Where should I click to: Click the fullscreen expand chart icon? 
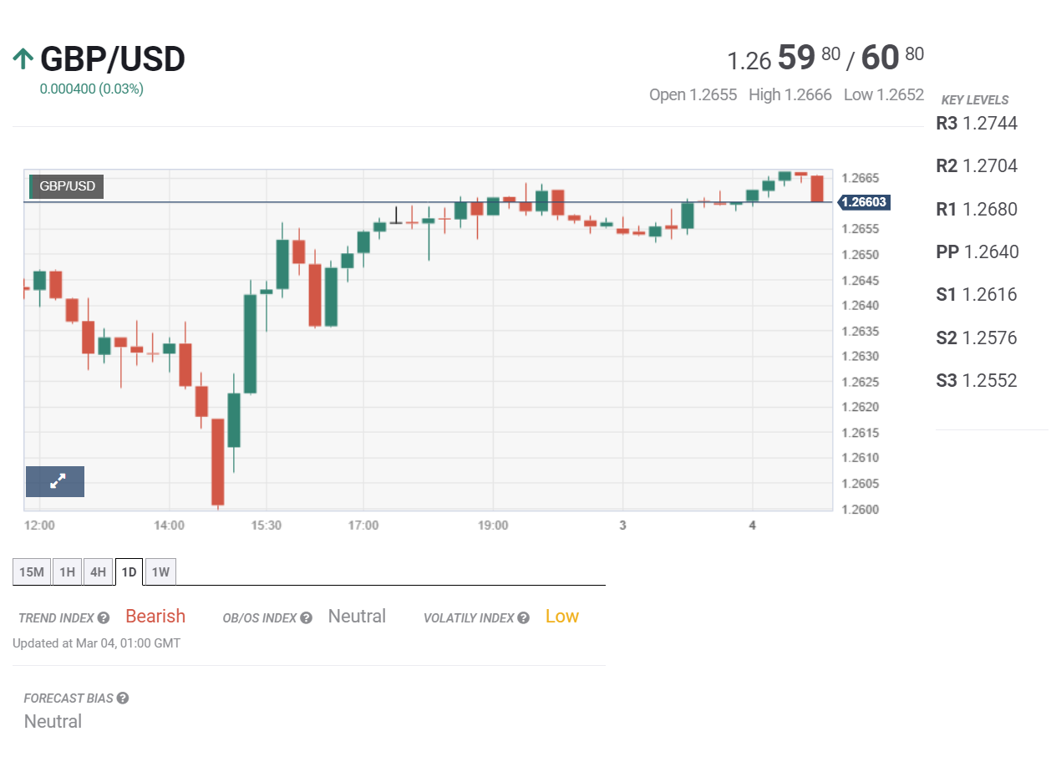coord(55,481)
